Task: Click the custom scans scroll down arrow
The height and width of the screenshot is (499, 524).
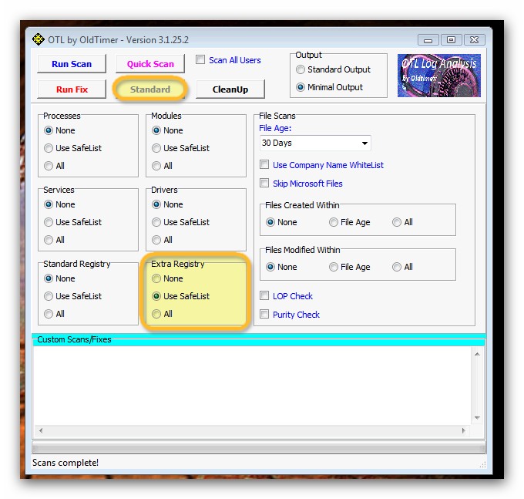Action: tap(477, 418)
